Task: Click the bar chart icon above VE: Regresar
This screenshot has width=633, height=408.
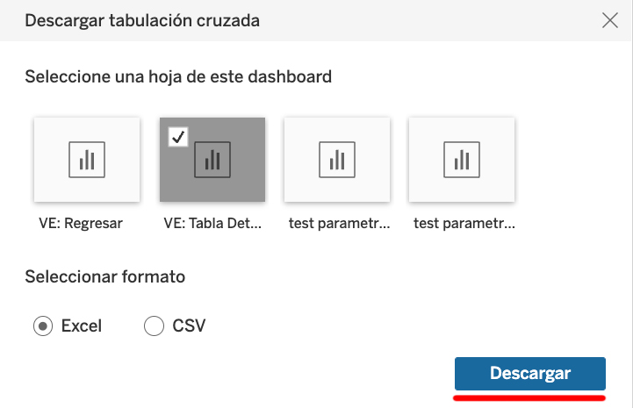Action: pos(87,160)
